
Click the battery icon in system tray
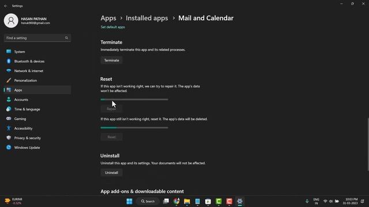point(337,201)
